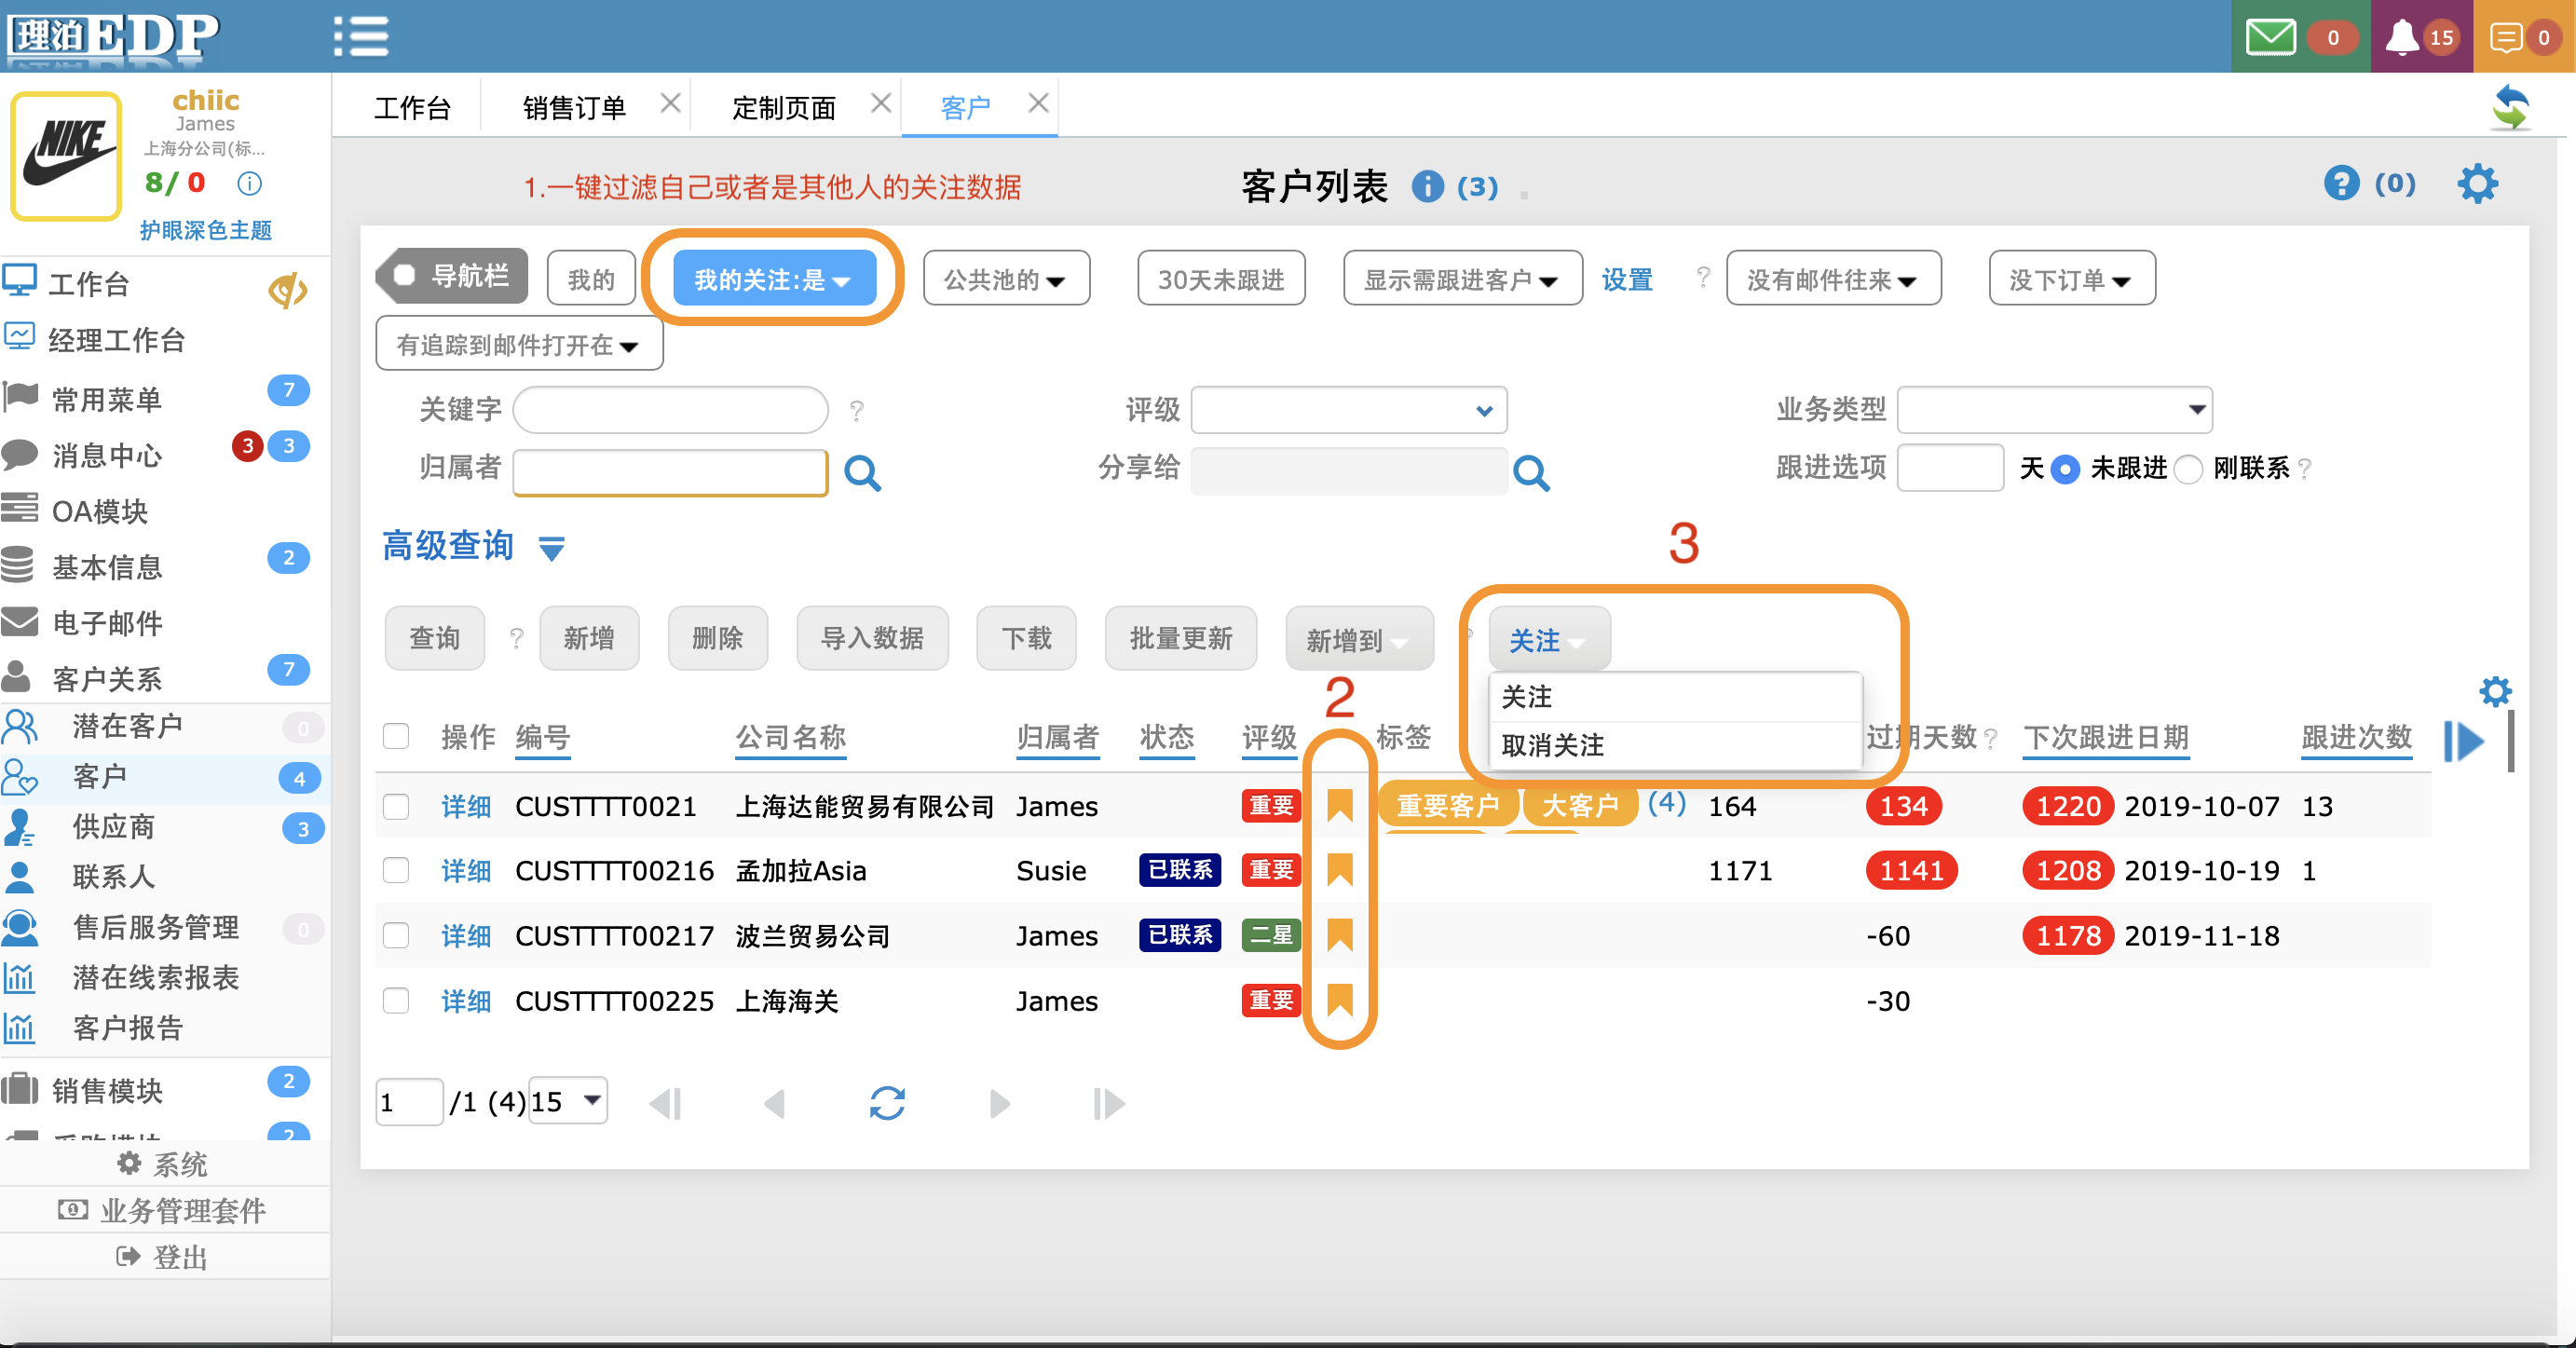Click the 查询 button
This screenshot has height=1348, width=2576.
click(434, 638)
